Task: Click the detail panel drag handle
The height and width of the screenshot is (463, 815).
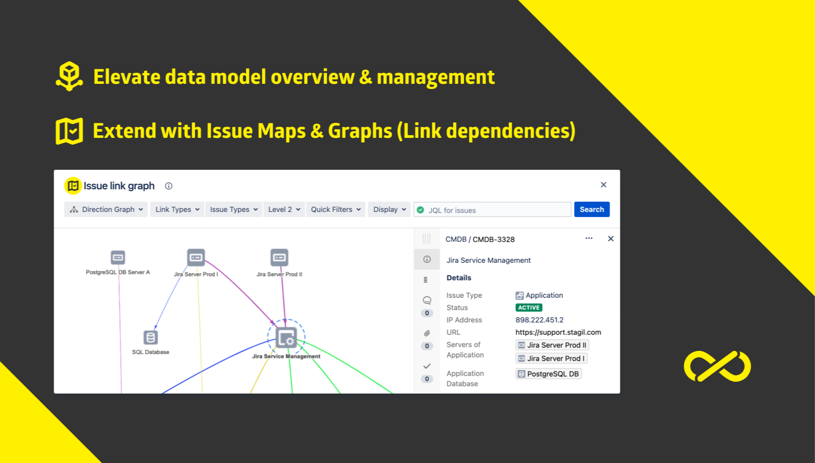Action: pyautogui.click(x=427, y=239)
